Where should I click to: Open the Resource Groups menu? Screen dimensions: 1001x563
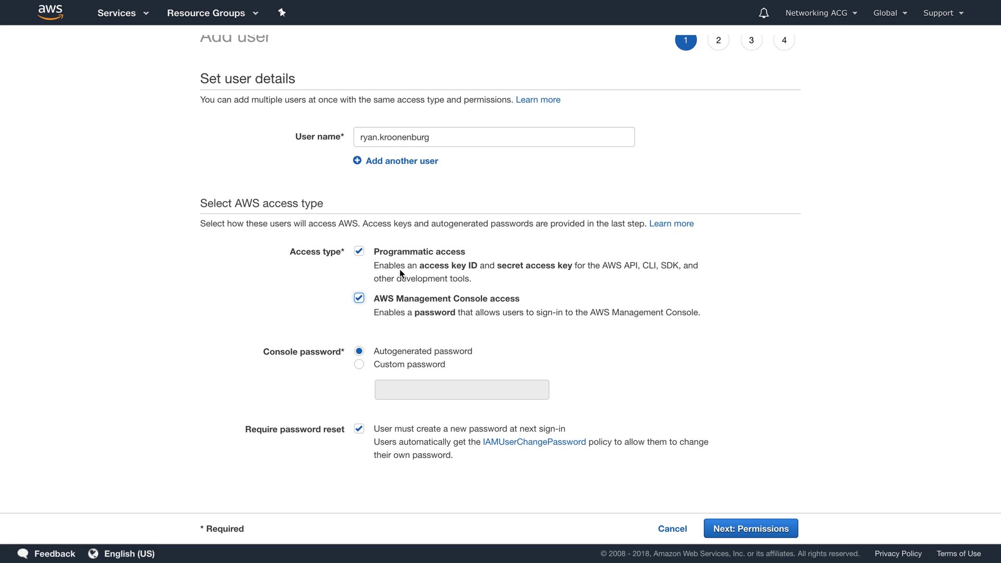pyautogui.click(x=212, y=13)
